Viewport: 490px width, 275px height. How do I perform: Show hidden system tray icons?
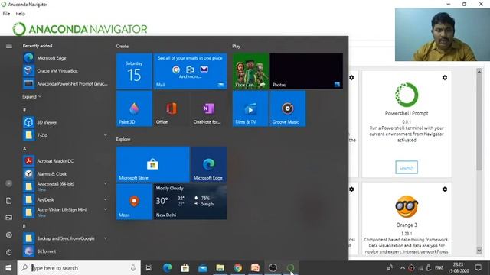pos(403,268)
